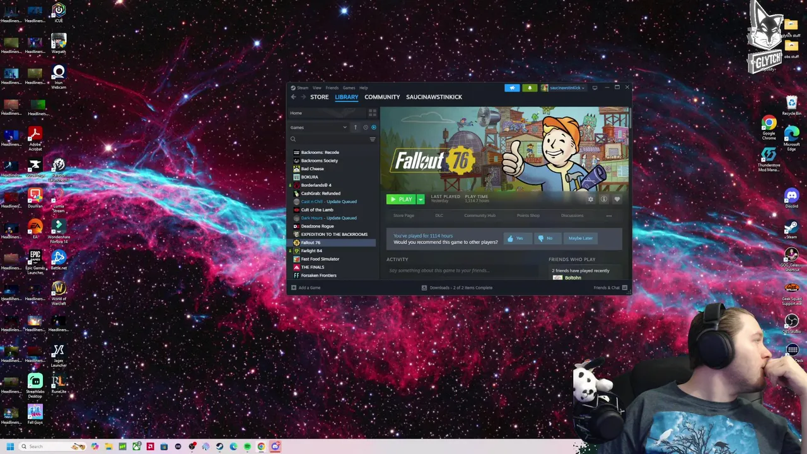Open iCUE desktop shortcut

[x=59, y=12]
